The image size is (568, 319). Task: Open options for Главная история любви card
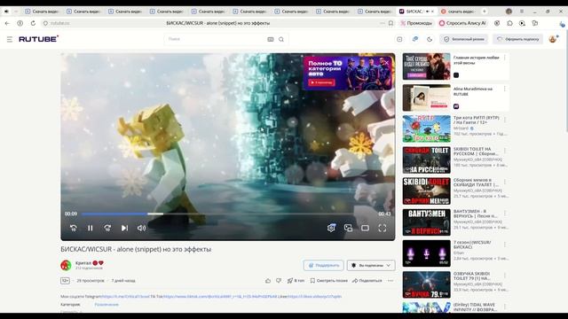[x=505, y=58]
